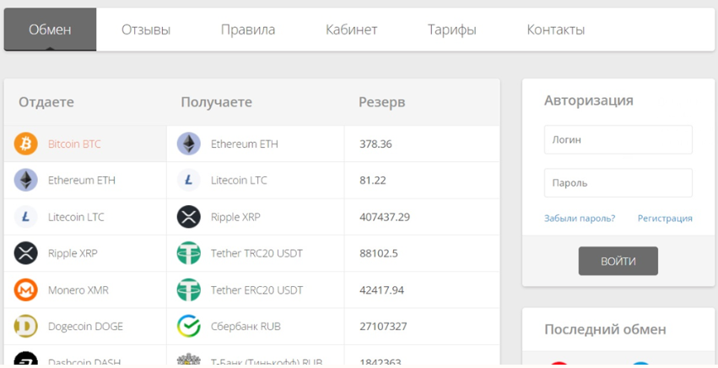Click the Litecoin icon in Получаете column

click(x=188, y=181)
